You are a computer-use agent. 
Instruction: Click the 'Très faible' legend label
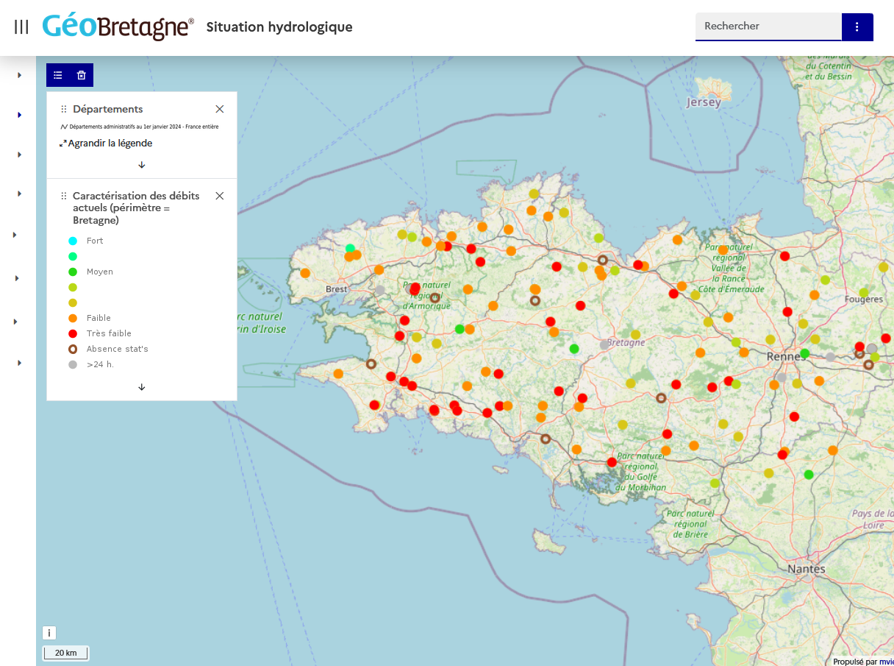tap(109, 333)
